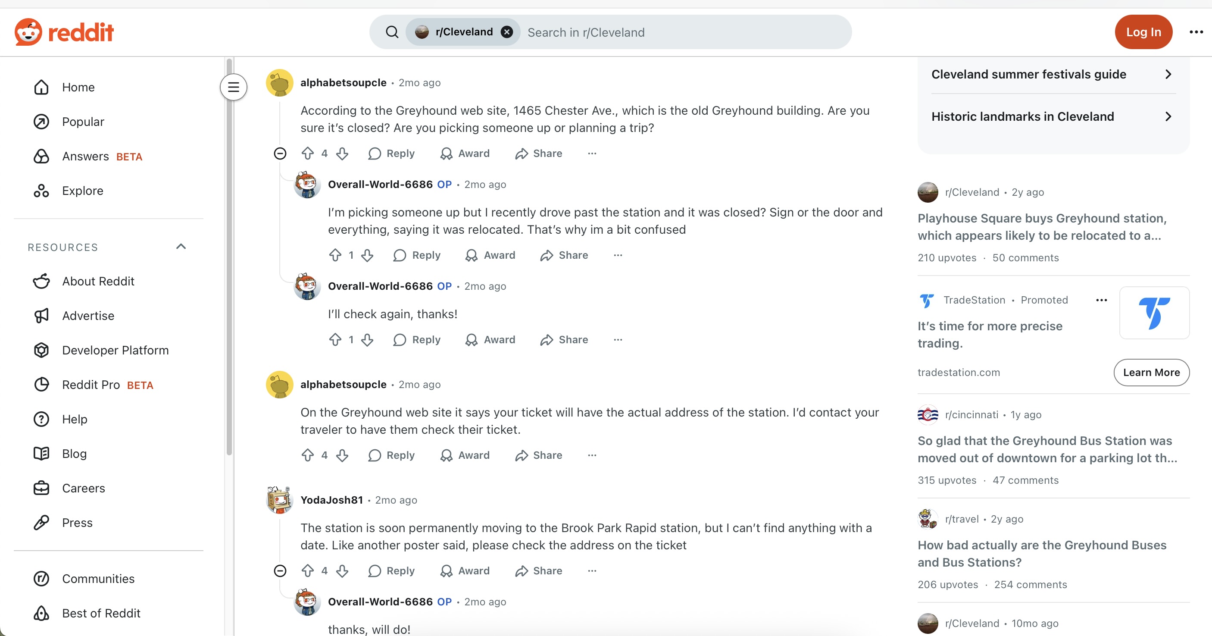Share YodaJosh81's comment
The height and width of the screenshot is (636, 1212).
[539, 571]
